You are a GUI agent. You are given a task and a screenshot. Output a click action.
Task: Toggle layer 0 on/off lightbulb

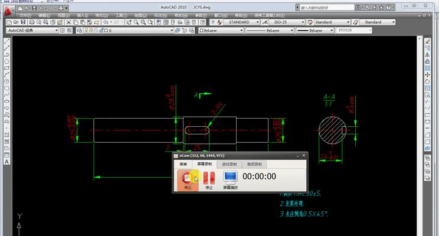86,30
